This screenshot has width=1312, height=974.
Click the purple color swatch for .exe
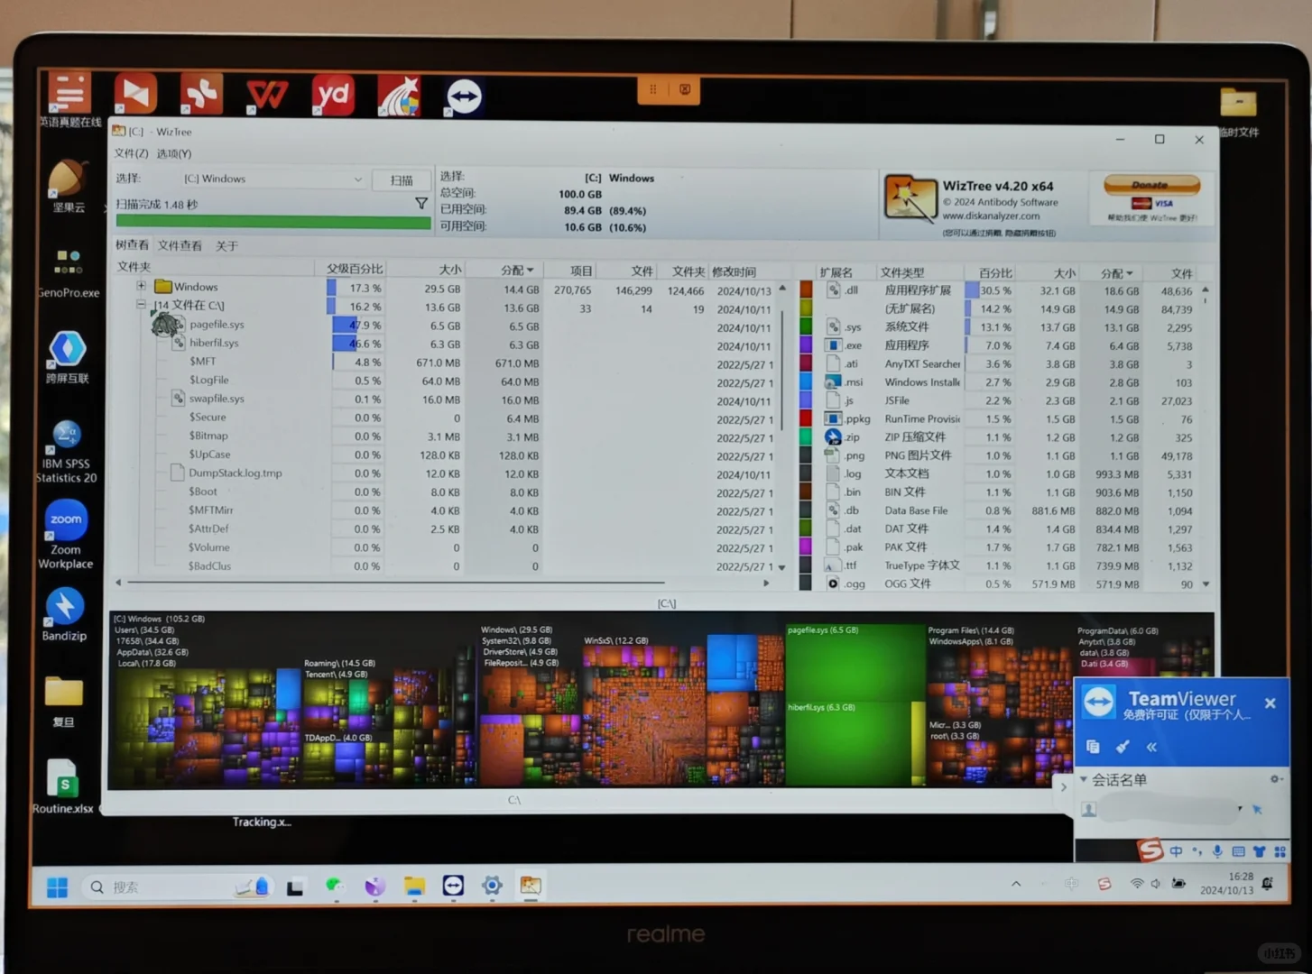click(x=807, y=345)
